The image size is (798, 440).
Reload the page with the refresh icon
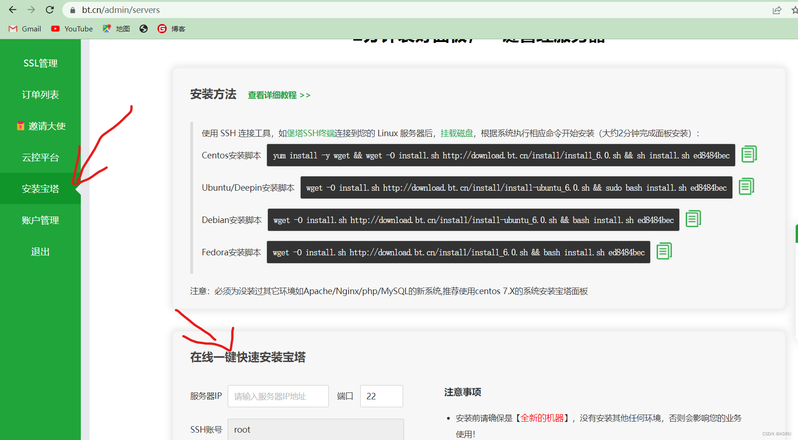point(50,10)
